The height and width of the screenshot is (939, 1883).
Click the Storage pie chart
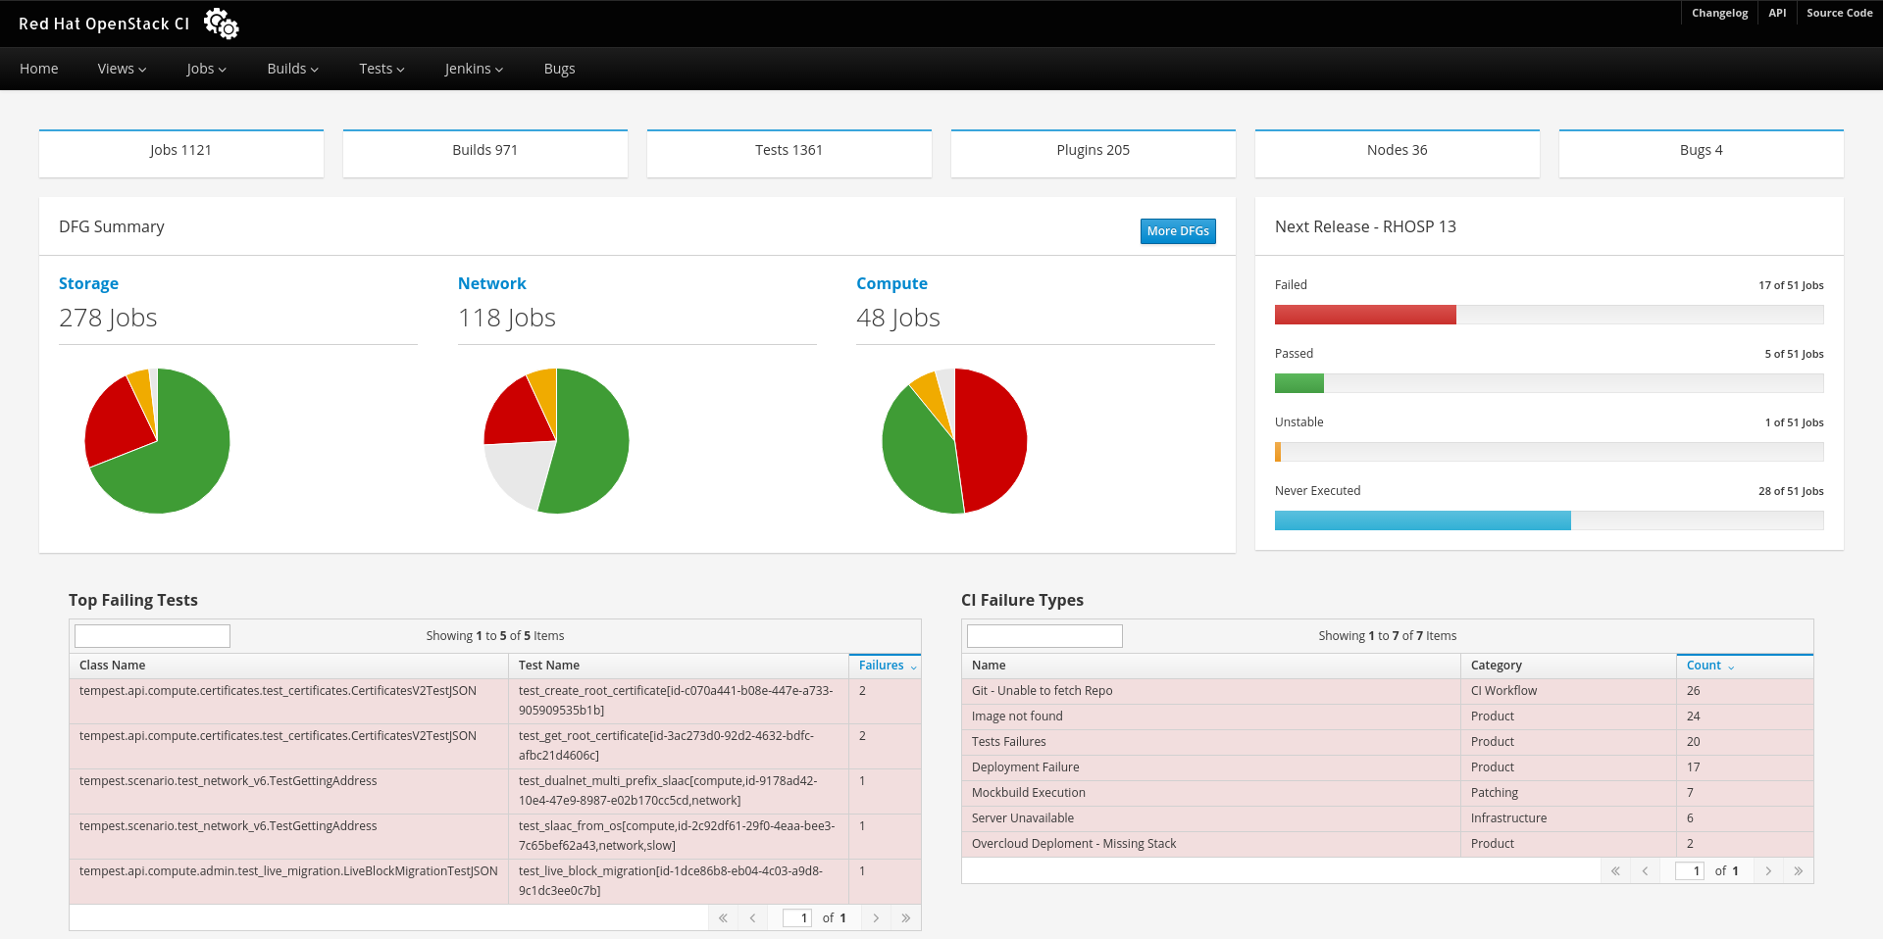[157, 441]
